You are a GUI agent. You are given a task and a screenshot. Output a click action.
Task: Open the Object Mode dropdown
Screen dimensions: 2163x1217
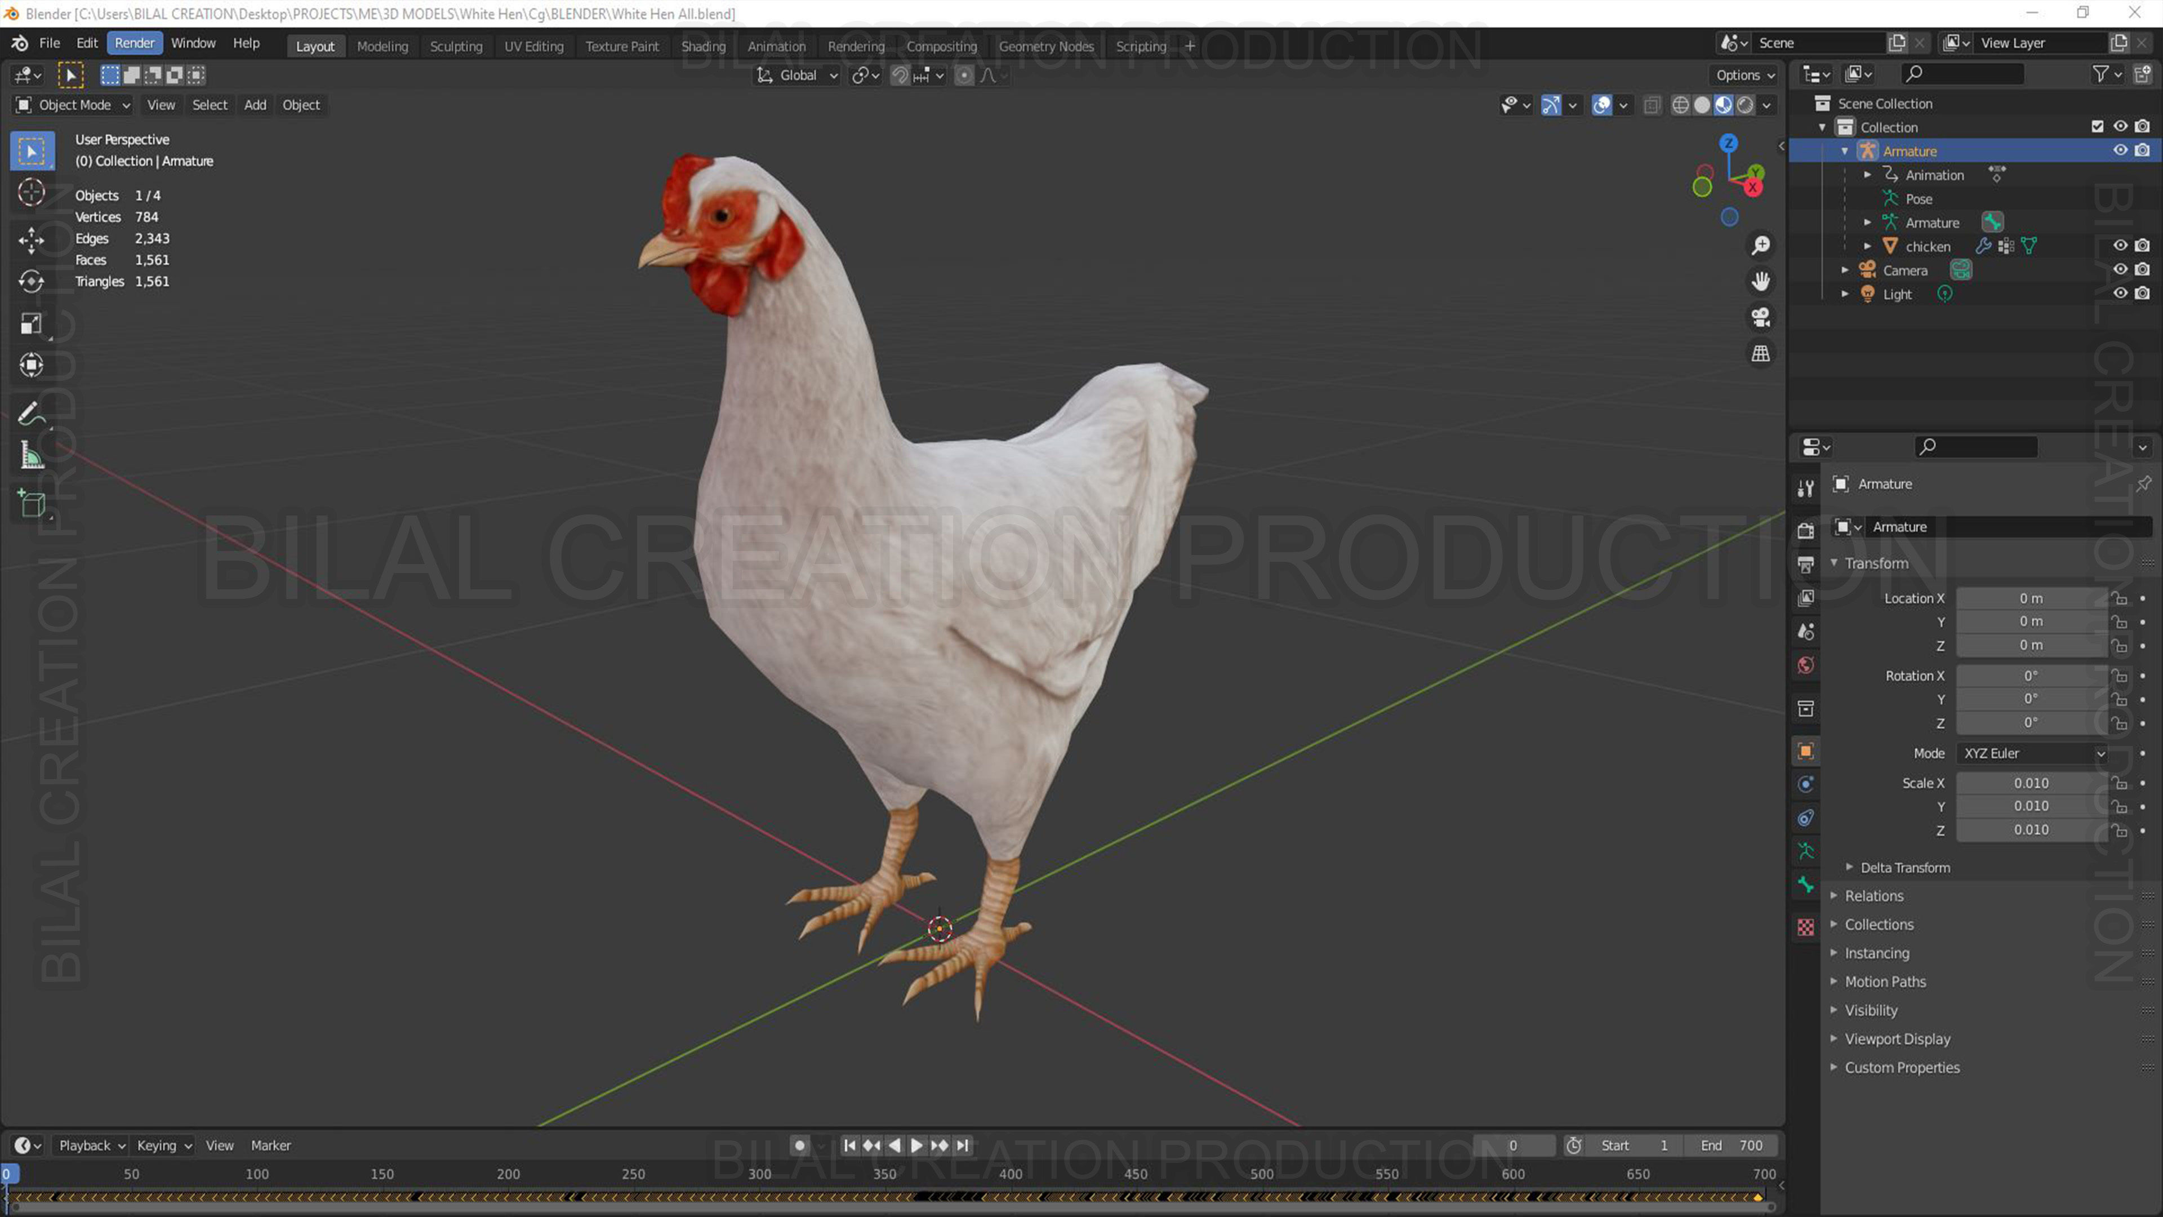click(74, 105)
